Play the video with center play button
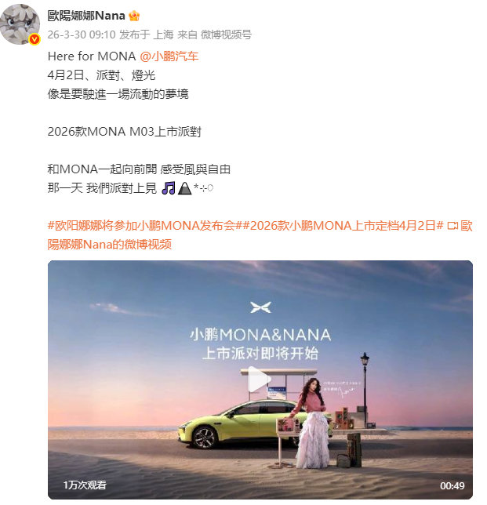Screen dimensions: 487x505 pos(260,380)
